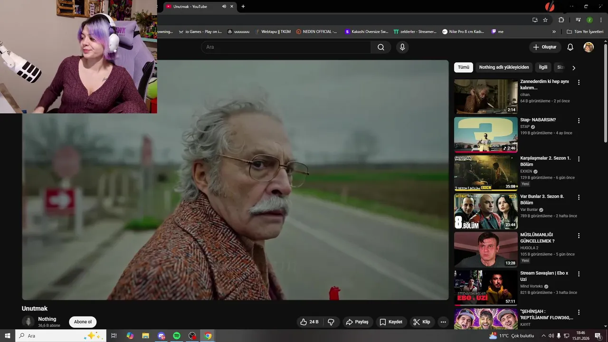Open options for 'Stream Savaşları | Ebo x Uzi'
This screenshot has width=608, height=342.
[x=579, y=274]
